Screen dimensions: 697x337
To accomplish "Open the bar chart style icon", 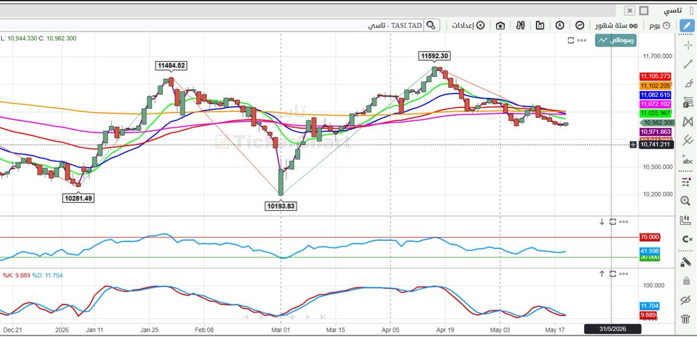I will point(540,26).
